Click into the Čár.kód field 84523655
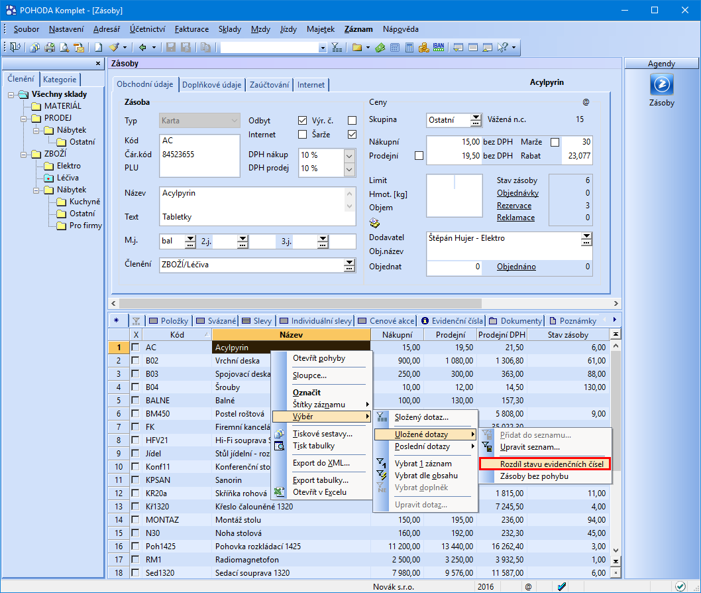 [x=199, y=155]
